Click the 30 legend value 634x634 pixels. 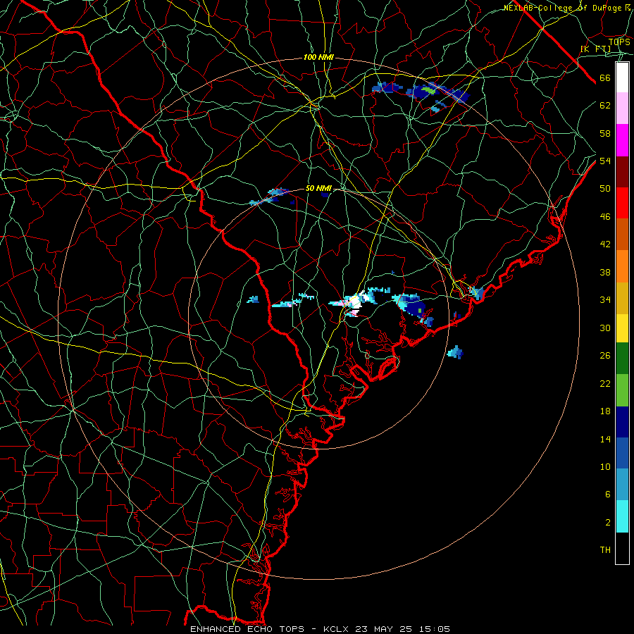tap(605, 328)
